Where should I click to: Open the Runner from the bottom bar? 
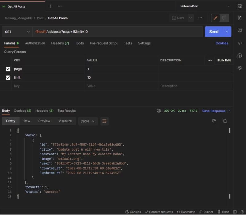[206, 212]
